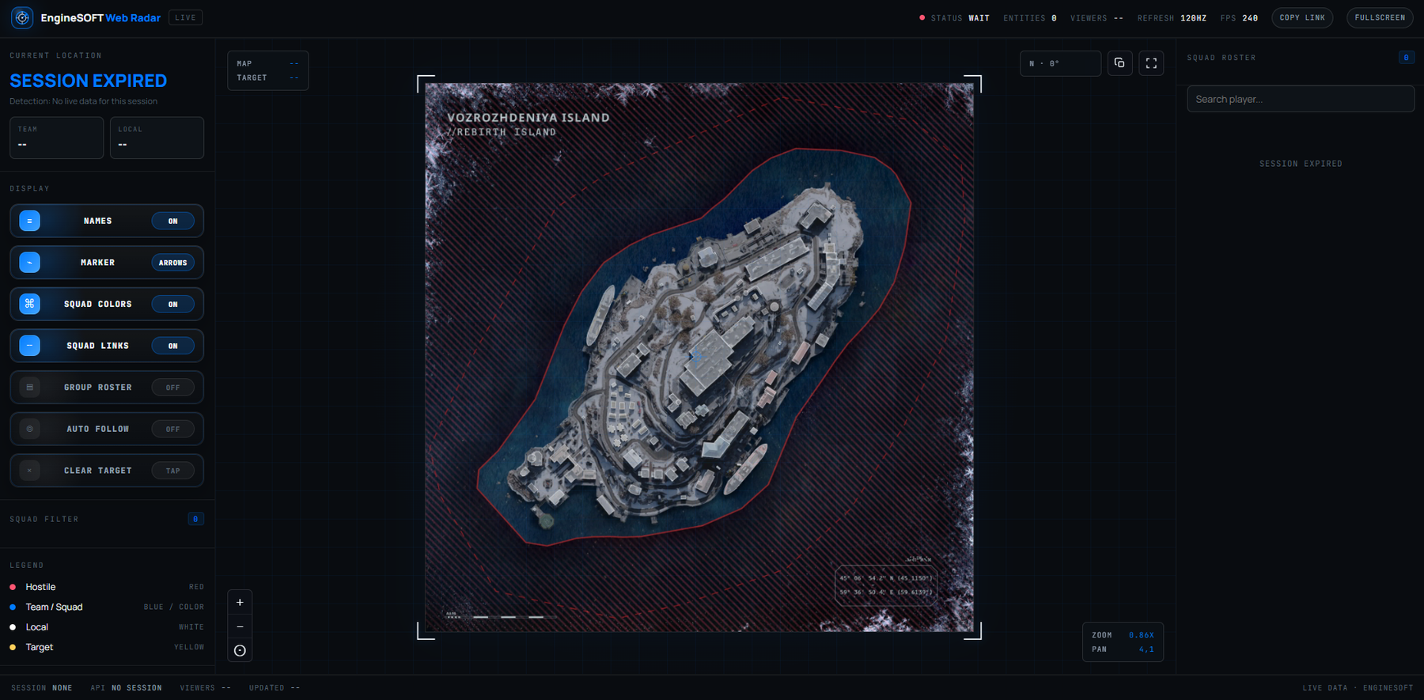
Task: Turn off the Squad Colors ON switch
Action: click(x=172, y=304)
